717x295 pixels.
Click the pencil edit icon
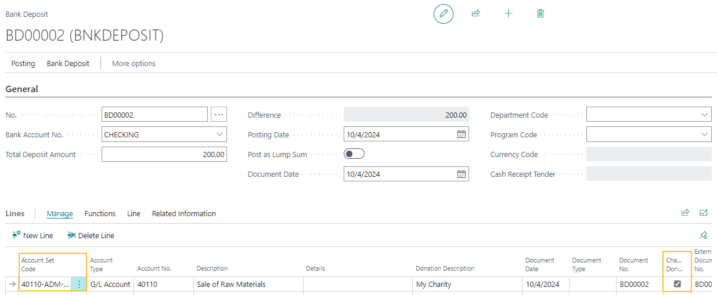point(444,13)
